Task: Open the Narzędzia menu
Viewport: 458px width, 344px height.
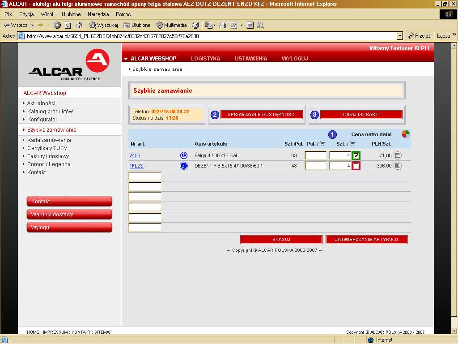Action: tap(98, 14)
